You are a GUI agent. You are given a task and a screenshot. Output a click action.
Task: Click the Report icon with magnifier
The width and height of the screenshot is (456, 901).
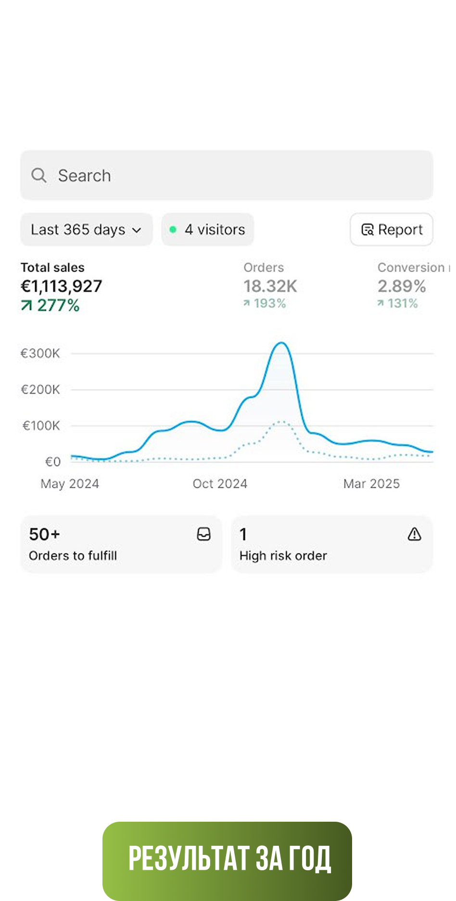click(367, 230)
